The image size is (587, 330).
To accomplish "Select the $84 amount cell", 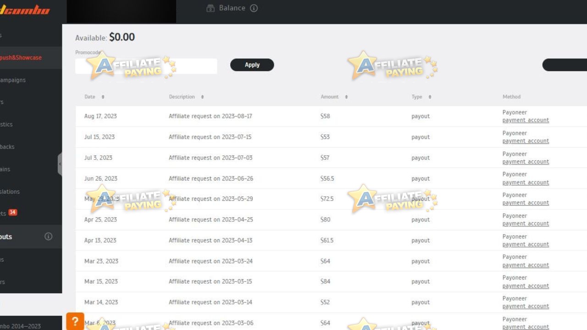I will (326, 282).
